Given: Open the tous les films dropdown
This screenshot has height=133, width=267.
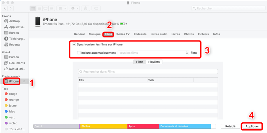Looking at the screenshot, I should pos(153,53).
